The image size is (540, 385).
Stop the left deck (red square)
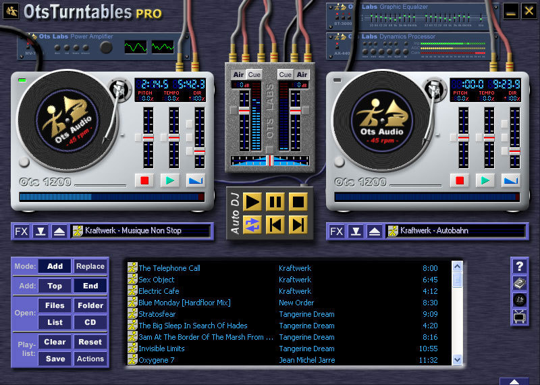[x=144, y=180]
